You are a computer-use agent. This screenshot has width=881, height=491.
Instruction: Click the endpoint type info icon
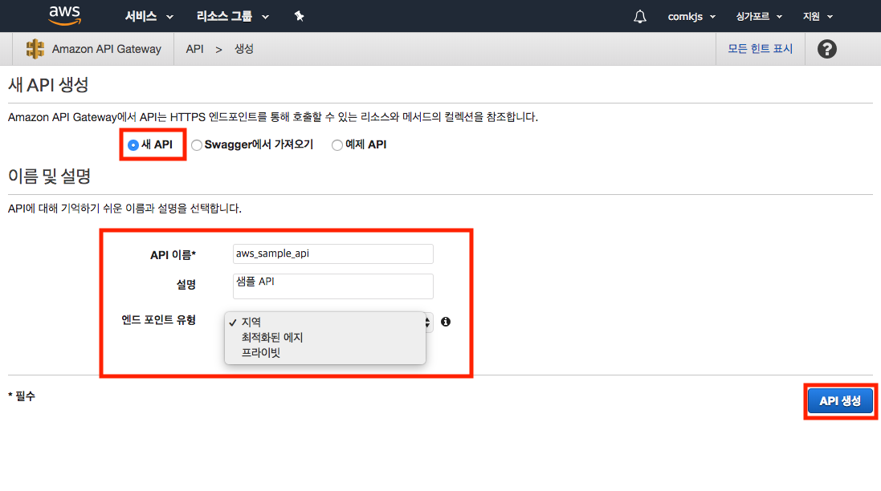[446, 322]
